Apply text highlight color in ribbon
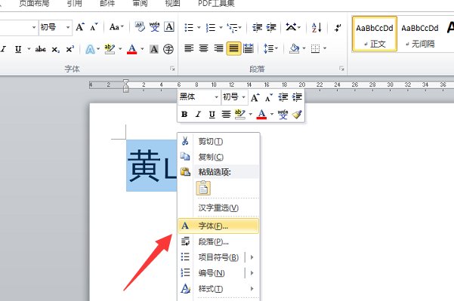 pyautogui.click(x=110, y=49)
